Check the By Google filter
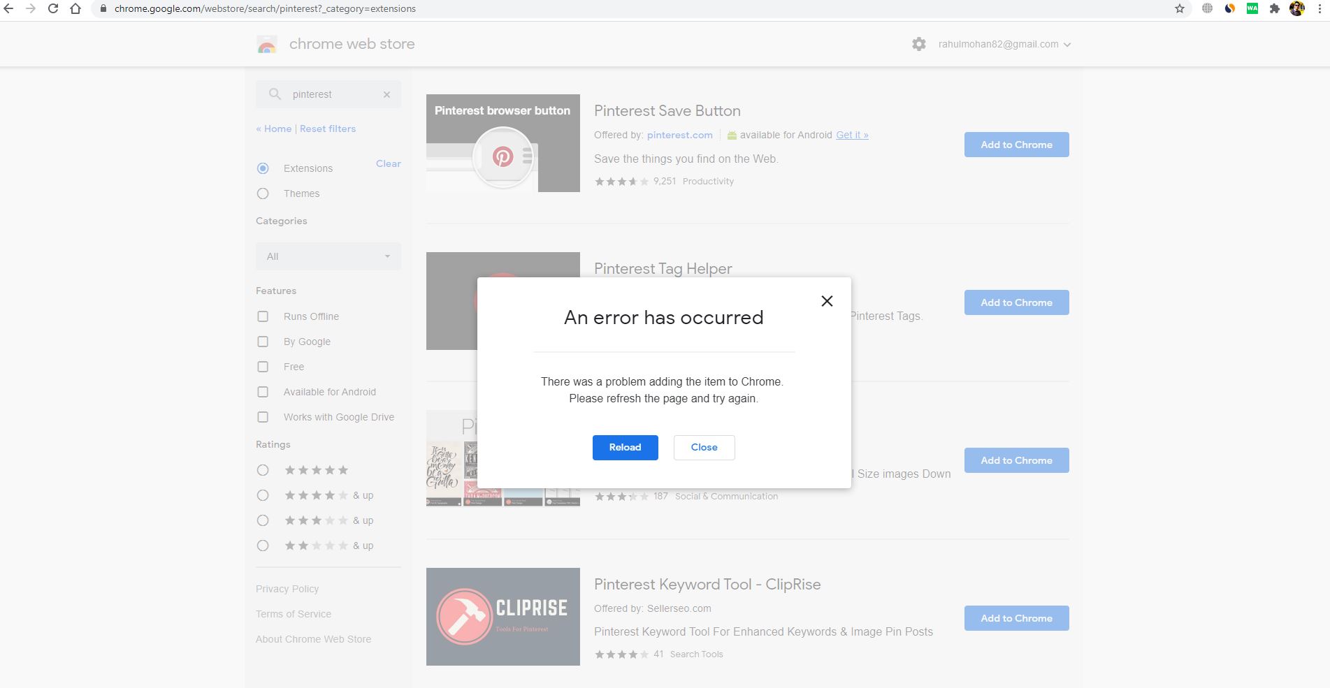This screenshot has width=1330, height=688. click(x=263, y=342)
